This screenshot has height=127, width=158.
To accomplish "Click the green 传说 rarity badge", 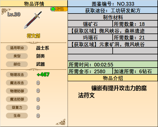I will [x=59, y=9].
